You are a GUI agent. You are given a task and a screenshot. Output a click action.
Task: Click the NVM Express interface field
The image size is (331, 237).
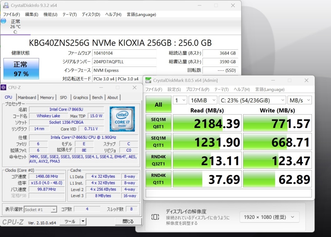(124, 70)
